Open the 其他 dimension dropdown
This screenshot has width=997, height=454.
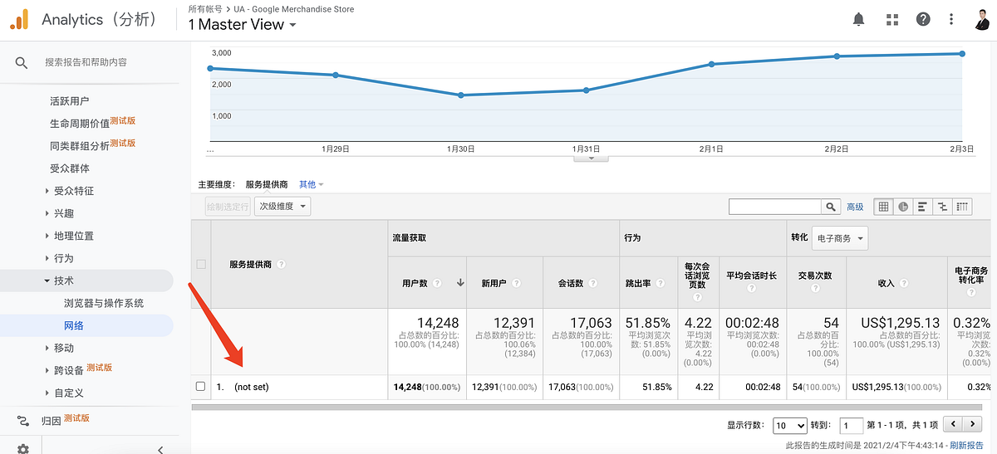click(x=312, y=184)
